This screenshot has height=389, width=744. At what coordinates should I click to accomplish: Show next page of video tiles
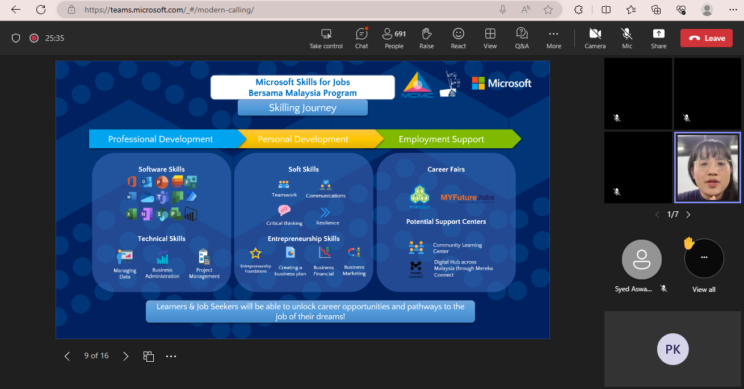point(688,215)
